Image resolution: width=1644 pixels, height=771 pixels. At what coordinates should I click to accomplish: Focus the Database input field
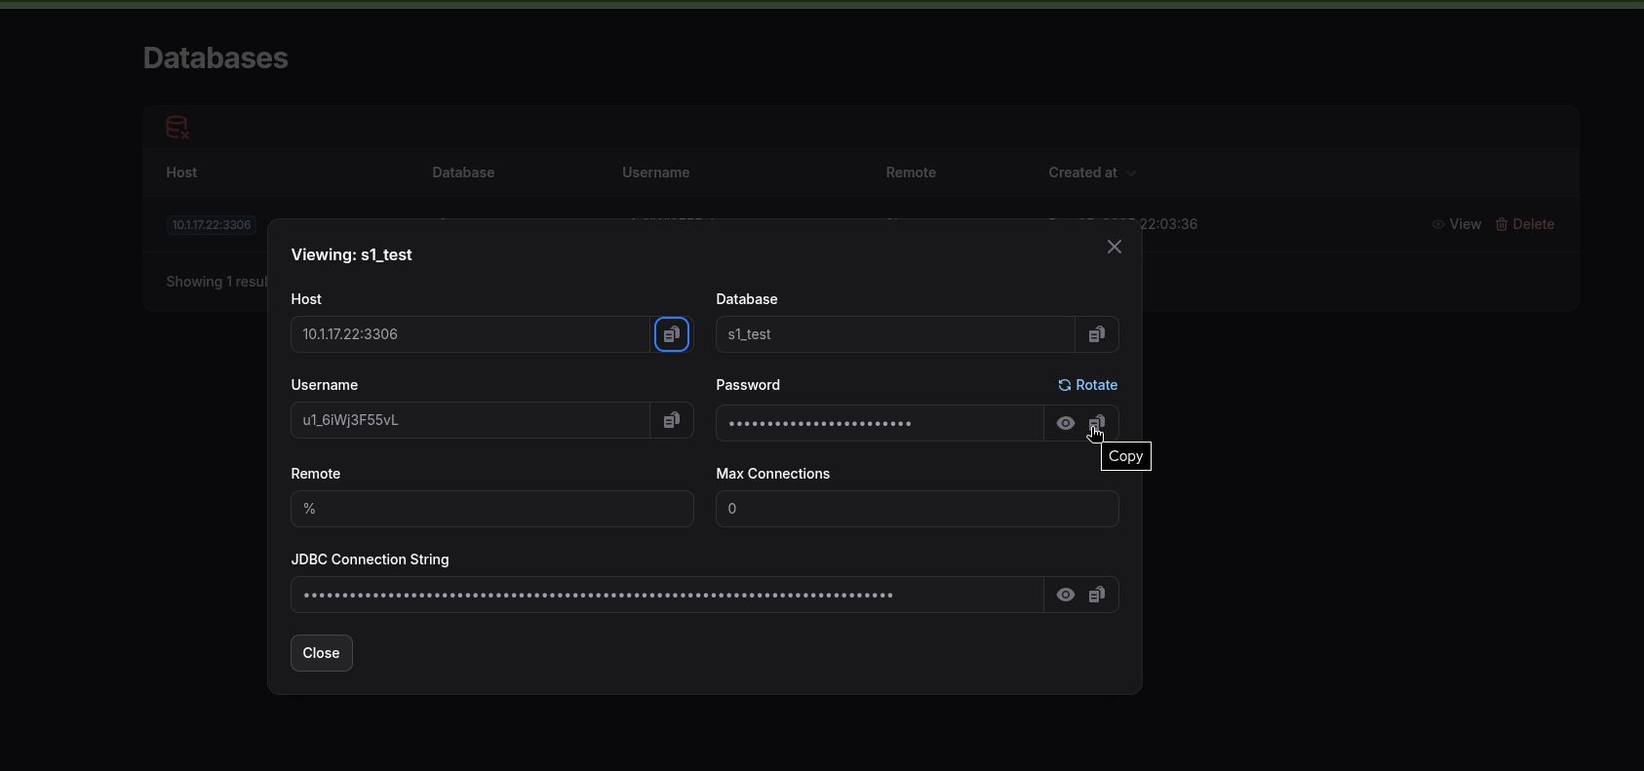(x=896, y=334)
